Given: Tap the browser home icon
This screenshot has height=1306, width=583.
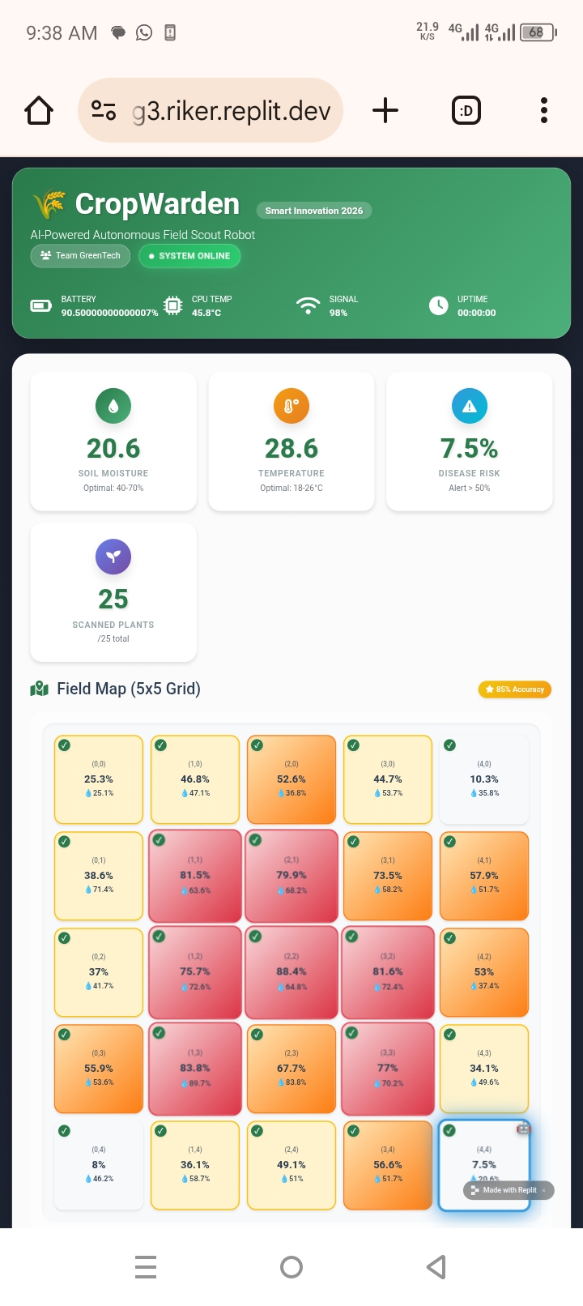Looking at the screenshot, I should pyautogui.click(x=39, y=110).
